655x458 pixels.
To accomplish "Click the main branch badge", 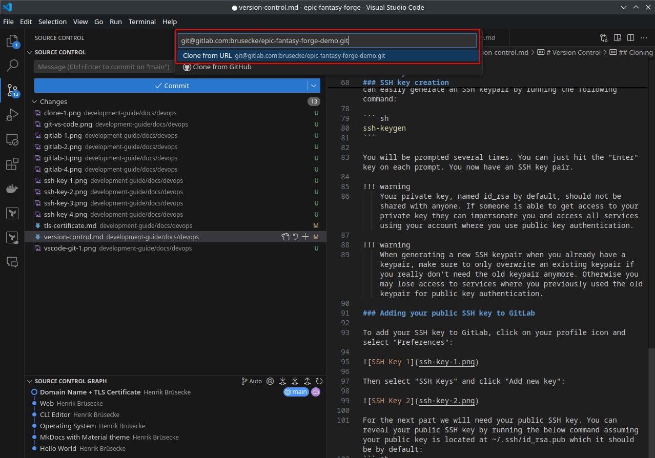I will click(x=296, y=392).
